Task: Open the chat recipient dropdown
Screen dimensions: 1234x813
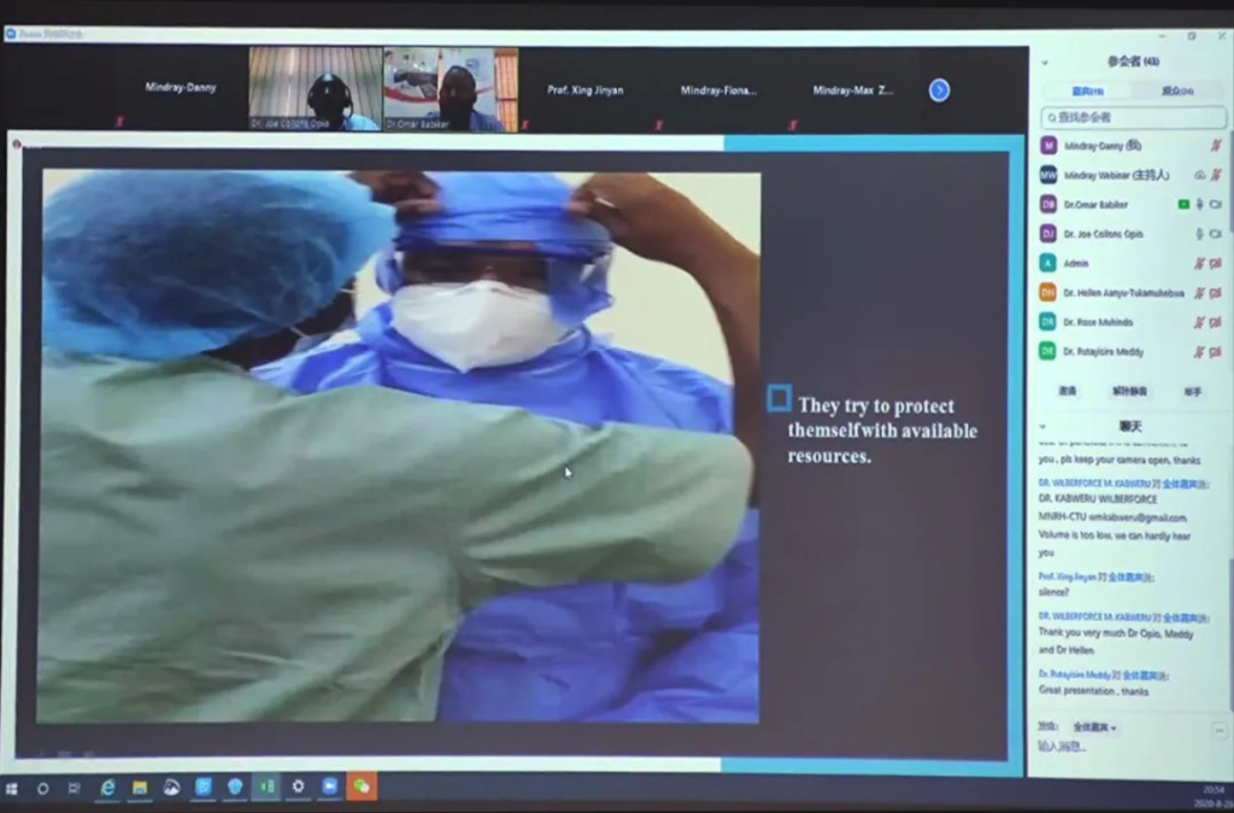Action: (1094, 728)
